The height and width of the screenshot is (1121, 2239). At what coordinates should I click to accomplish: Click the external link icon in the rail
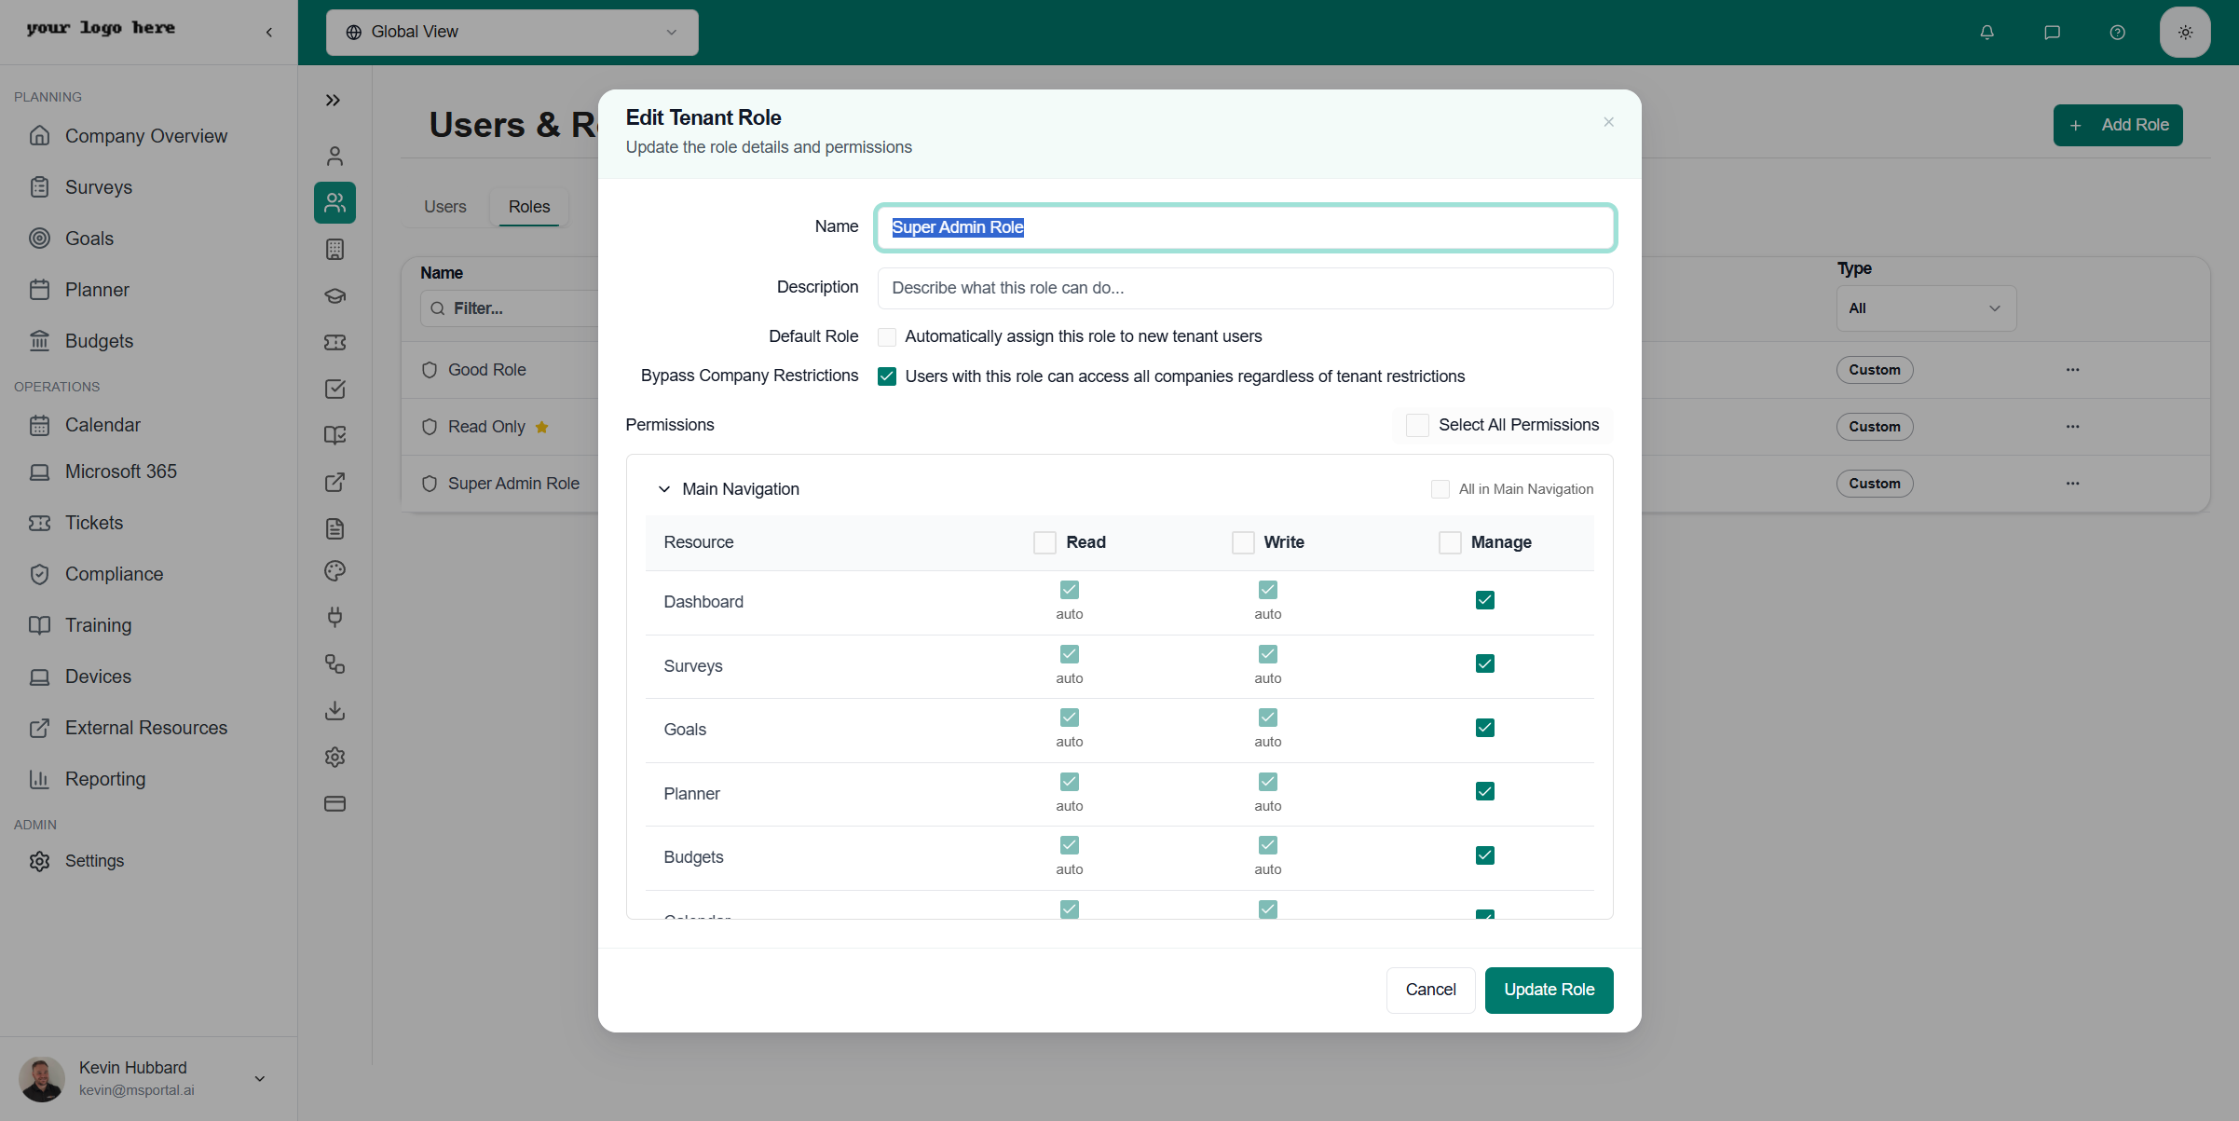pos(334,482)
